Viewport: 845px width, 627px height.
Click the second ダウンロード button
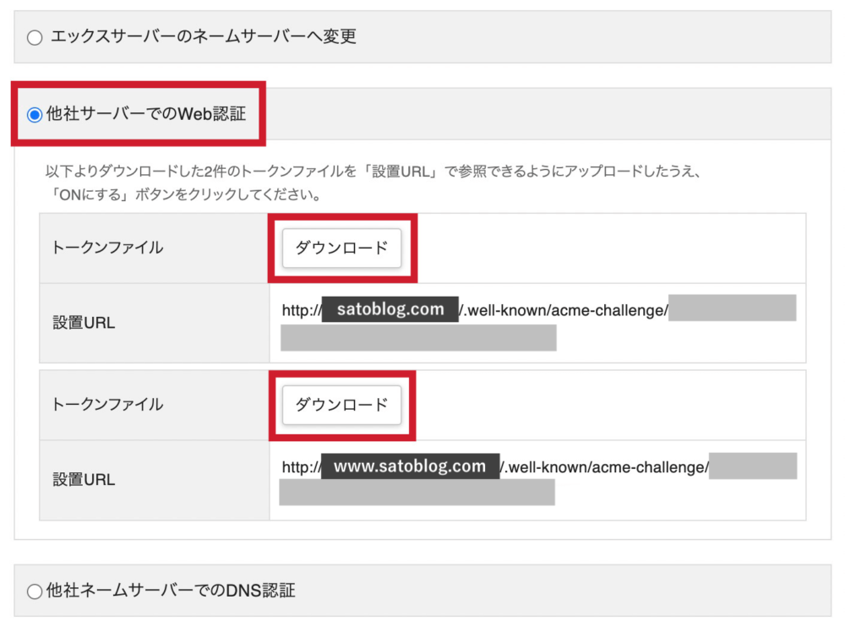pyautogui.click(x=341, y=405)
